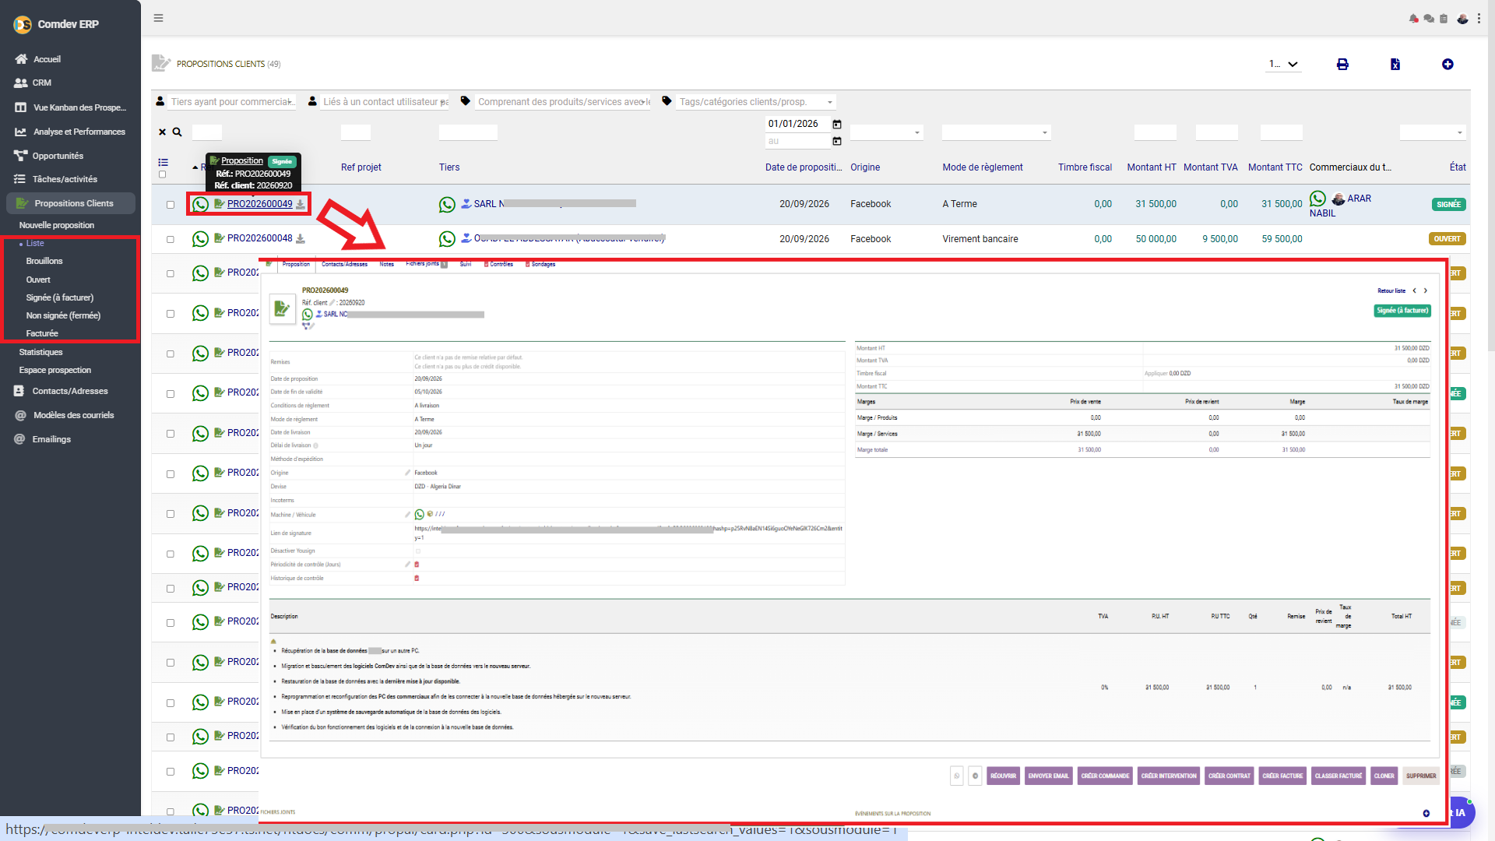Toggle the hamburger sidebar menu
Image resolution: width=1495 pixels, height=841 pixels.
(159, 18)
